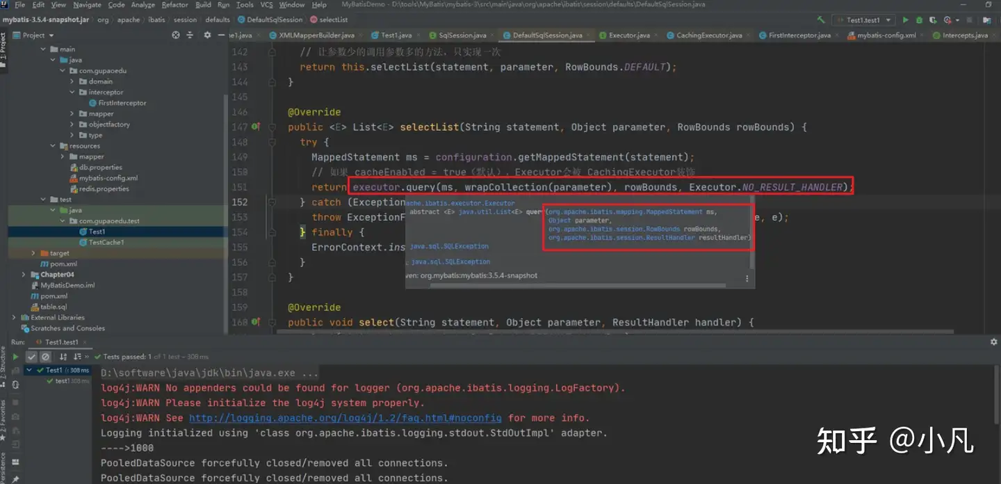Expand the Chapter04 module
The width and height of the screenshot is (1001, 484).
pos(24,275)
